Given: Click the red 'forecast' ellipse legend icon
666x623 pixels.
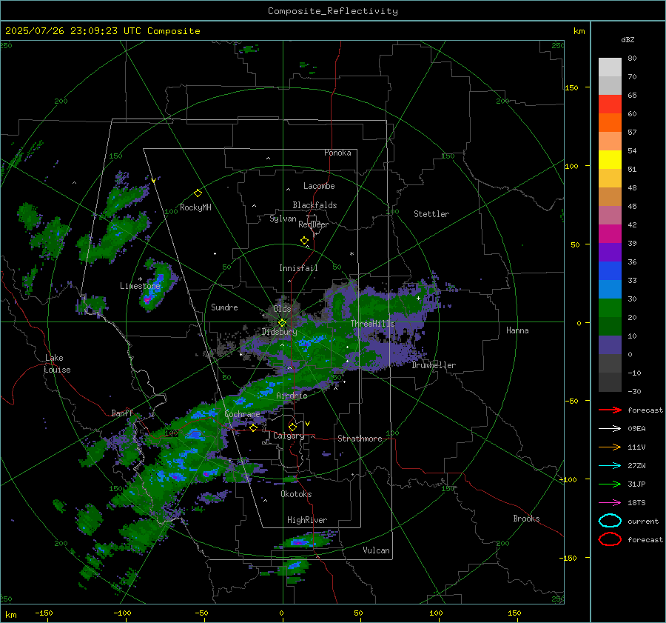Looking at the screenshot, I should [x=610, y=539].
